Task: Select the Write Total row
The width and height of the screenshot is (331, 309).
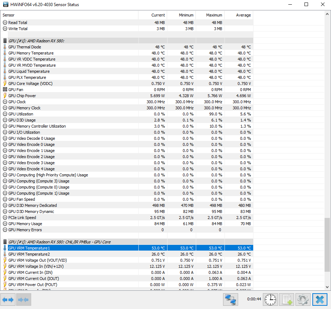Action: [127, 28]
